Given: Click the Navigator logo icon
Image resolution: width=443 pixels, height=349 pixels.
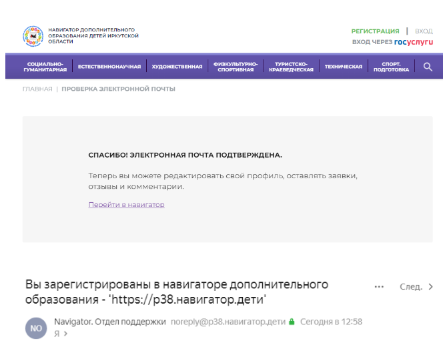Looking at the screenshot, I should [x=32, y=35].
